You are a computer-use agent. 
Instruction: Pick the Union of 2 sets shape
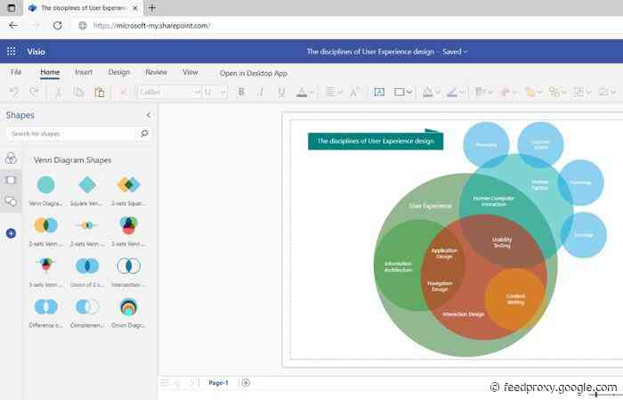click(x=87, y=266)
